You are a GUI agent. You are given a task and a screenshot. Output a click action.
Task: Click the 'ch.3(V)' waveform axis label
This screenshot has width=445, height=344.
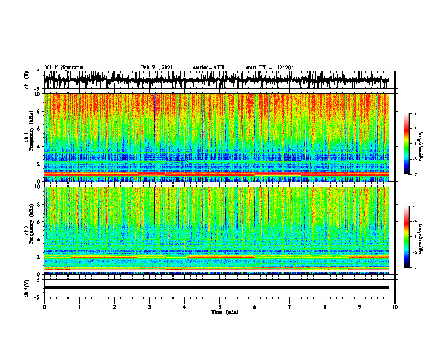27,288
